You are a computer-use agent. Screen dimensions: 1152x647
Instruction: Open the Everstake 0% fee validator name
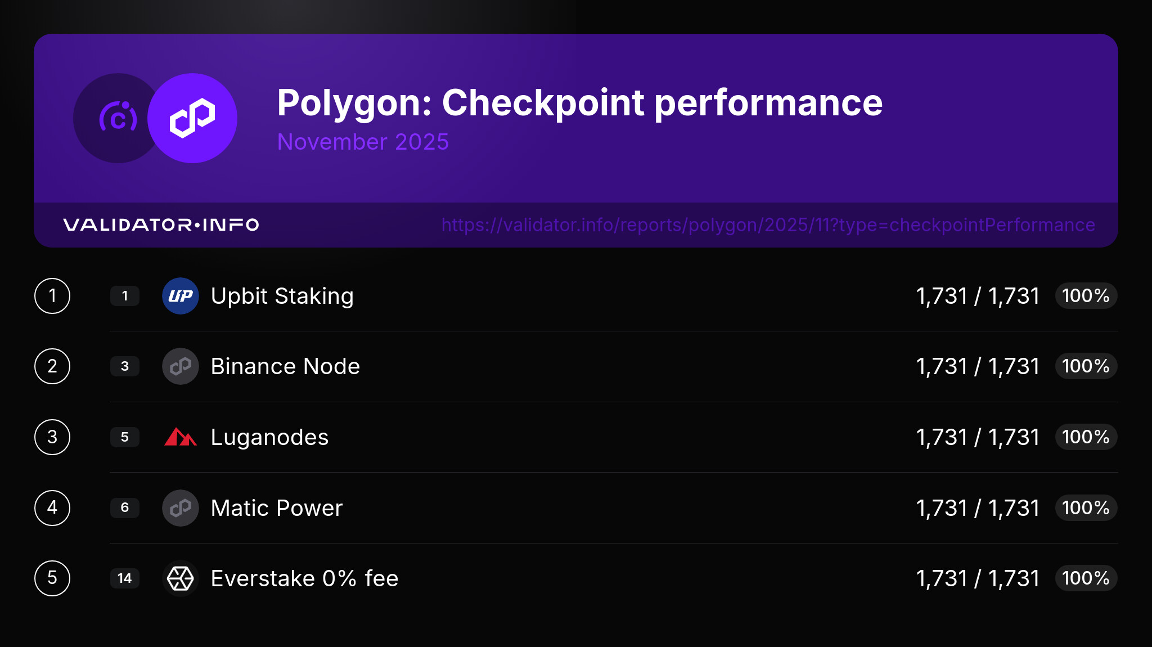coord(304,578)
